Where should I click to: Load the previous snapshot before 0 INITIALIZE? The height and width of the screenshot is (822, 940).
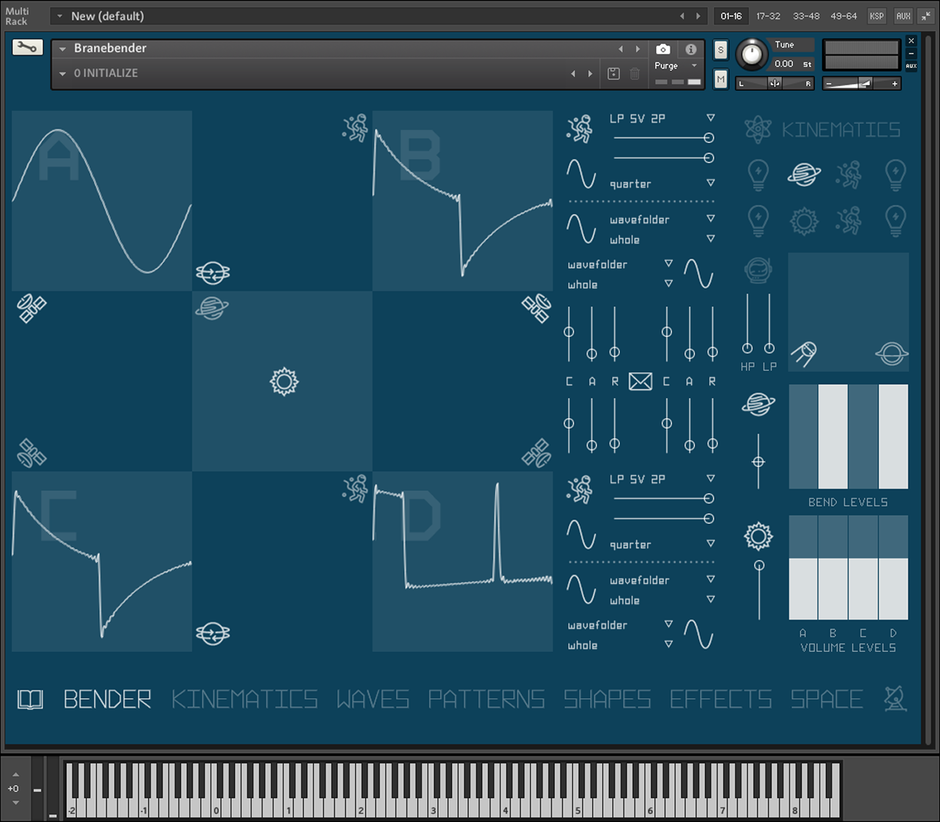(573, 74)
